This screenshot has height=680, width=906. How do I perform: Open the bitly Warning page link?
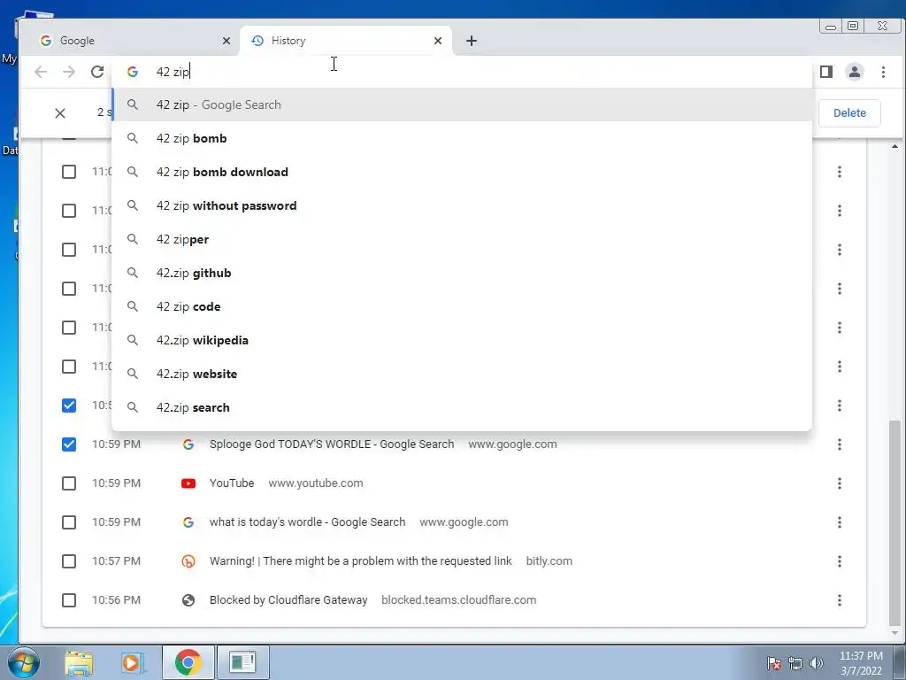click(361, 560)
